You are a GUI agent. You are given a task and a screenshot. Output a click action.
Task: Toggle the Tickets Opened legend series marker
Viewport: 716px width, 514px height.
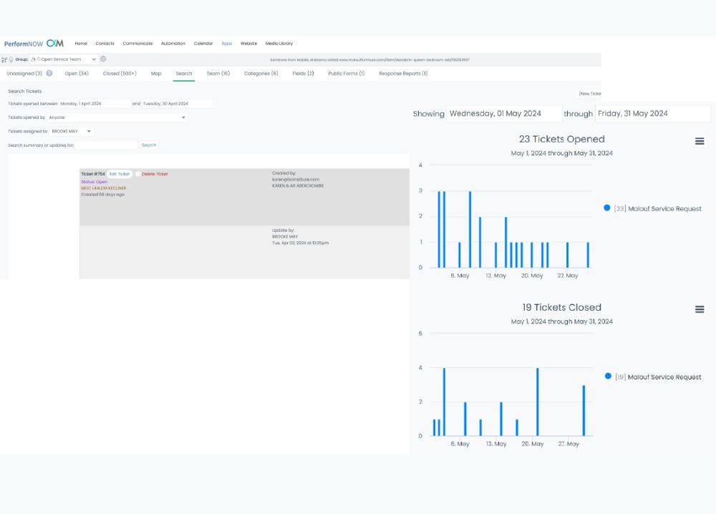(607, 208)
